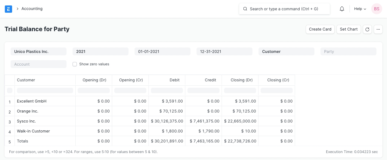This screenshot has width=387, height=160.
Task: Enable Show zero values checkbox
Action: (75, 64)
